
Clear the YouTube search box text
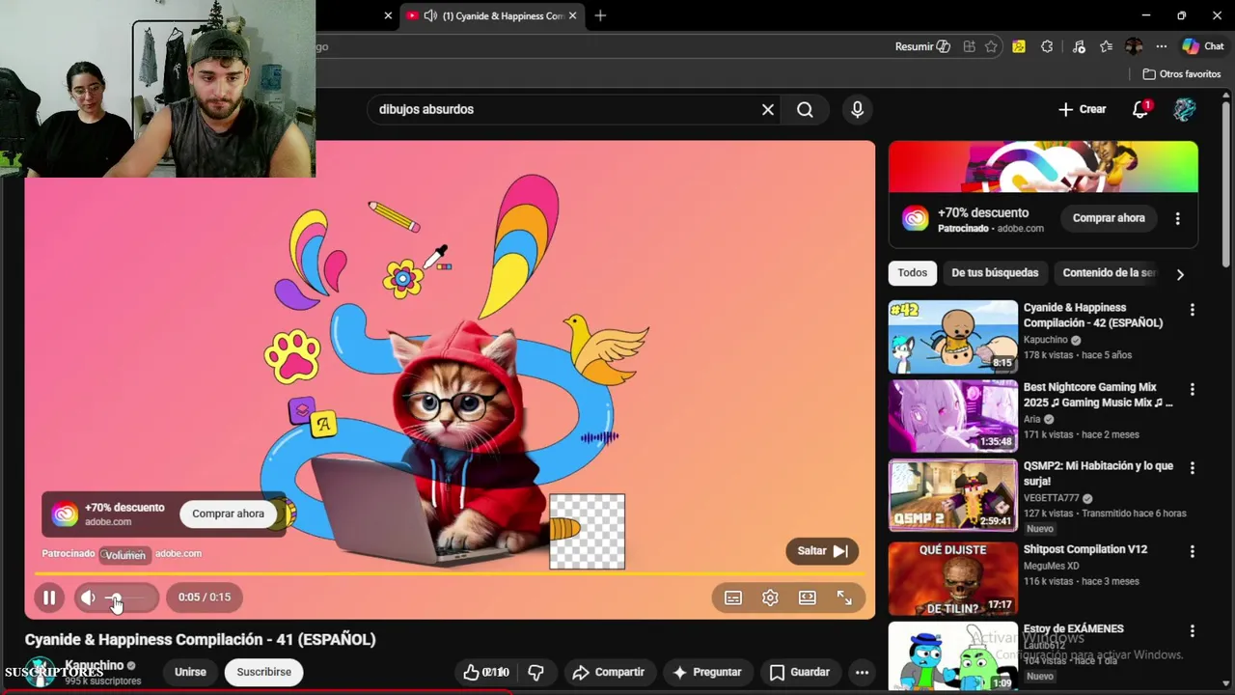[x=768, y=109]
